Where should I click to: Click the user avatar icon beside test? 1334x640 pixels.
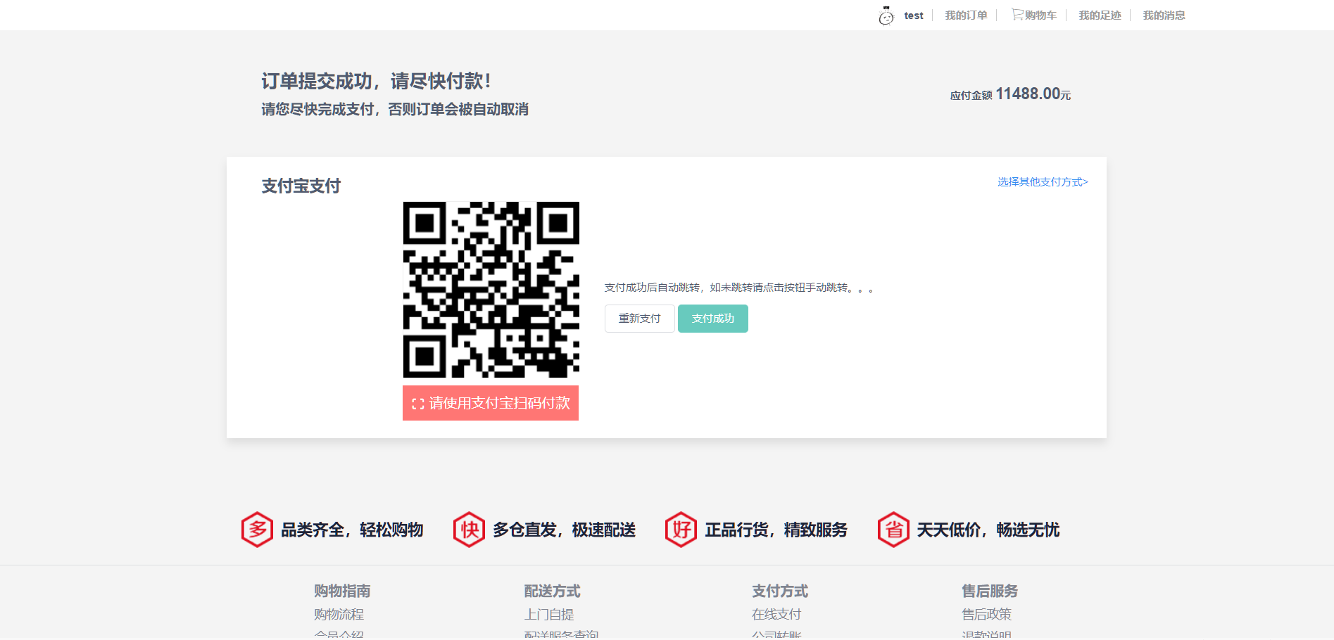[886, 15]
